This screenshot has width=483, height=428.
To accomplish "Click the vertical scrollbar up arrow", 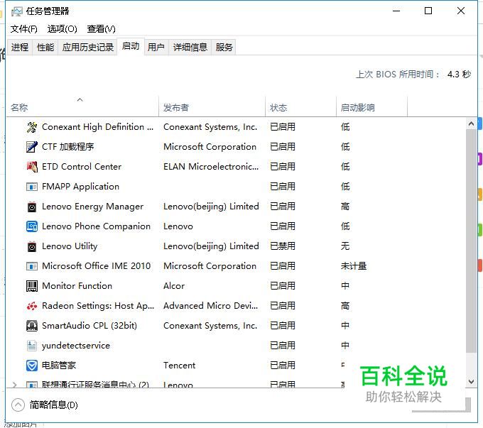I will [471, 124].
